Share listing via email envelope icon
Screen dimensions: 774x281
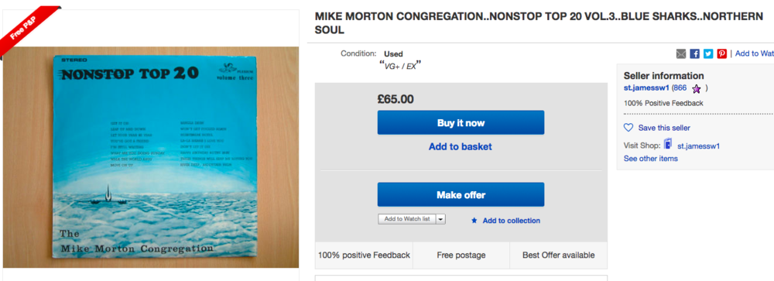(x=681, y=54)
